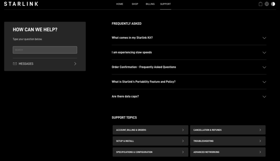The height and width of the screenshot is (161, 280).
Task: Click the Search input field
Action: pos(45,50)
